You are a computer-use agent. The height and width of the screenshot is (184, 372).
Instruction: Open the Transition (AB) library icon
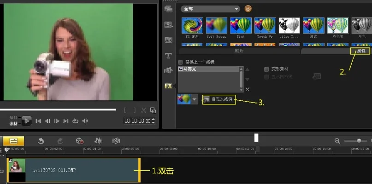click(x=168, y=40)
